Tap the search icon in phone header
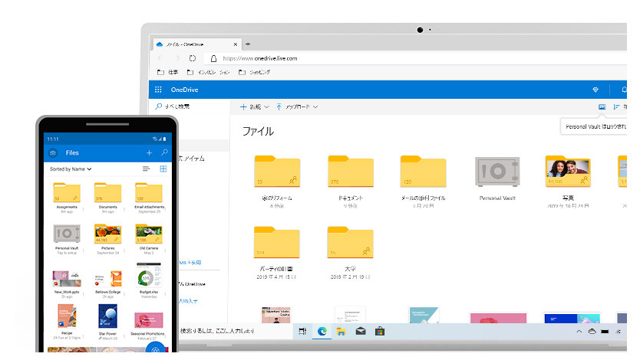 [164, 152]
